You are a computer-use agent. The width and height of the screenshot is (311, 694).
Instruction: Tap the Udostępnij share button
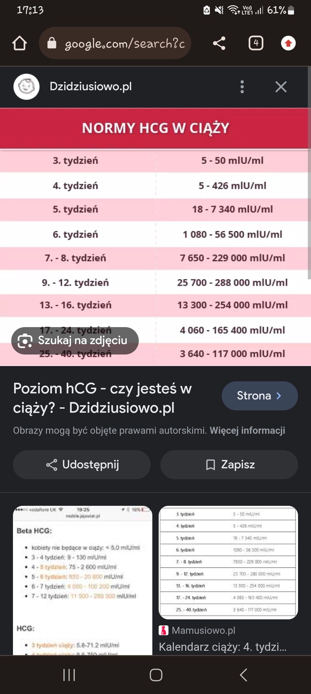tap(82, 465)
